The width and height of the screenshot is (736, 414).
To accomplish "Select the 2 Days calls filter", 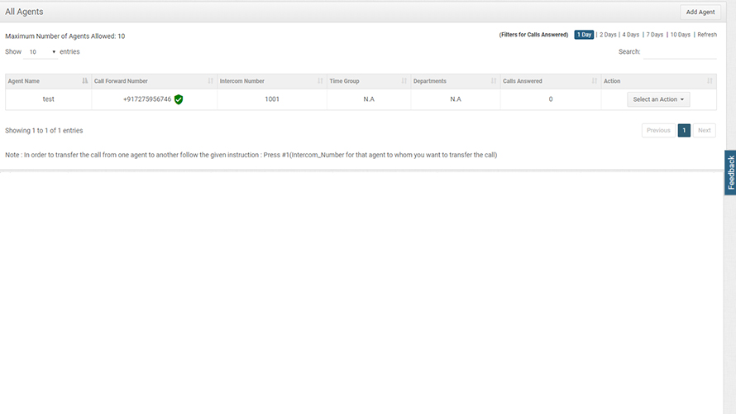I will (608, 35).
